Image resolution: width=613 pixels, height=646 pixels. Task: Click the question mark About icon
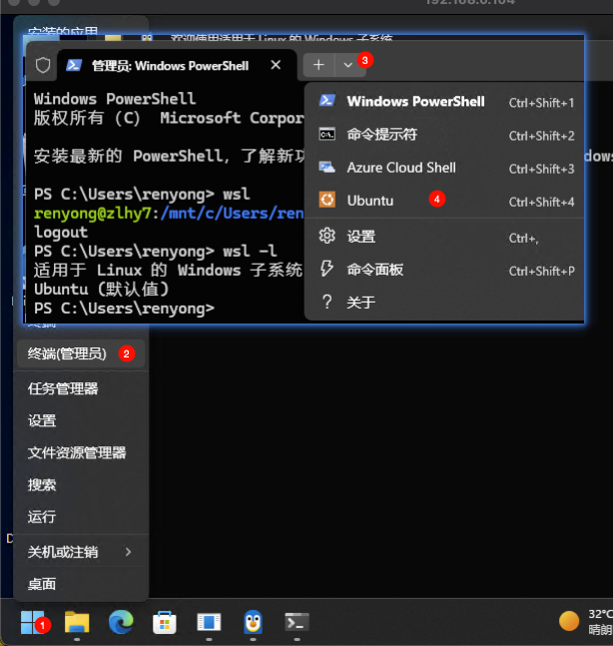[327, 302]
